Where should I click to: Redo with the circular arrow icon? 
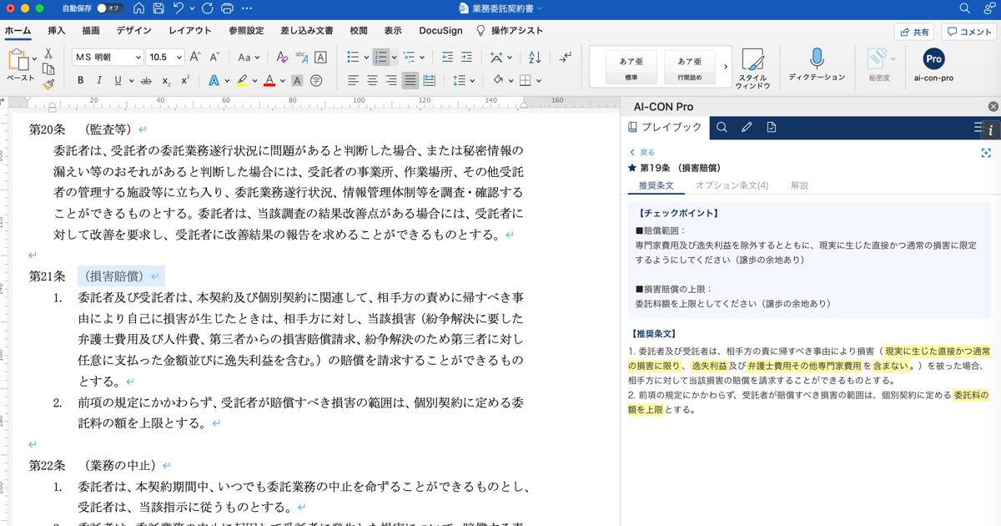207,8
